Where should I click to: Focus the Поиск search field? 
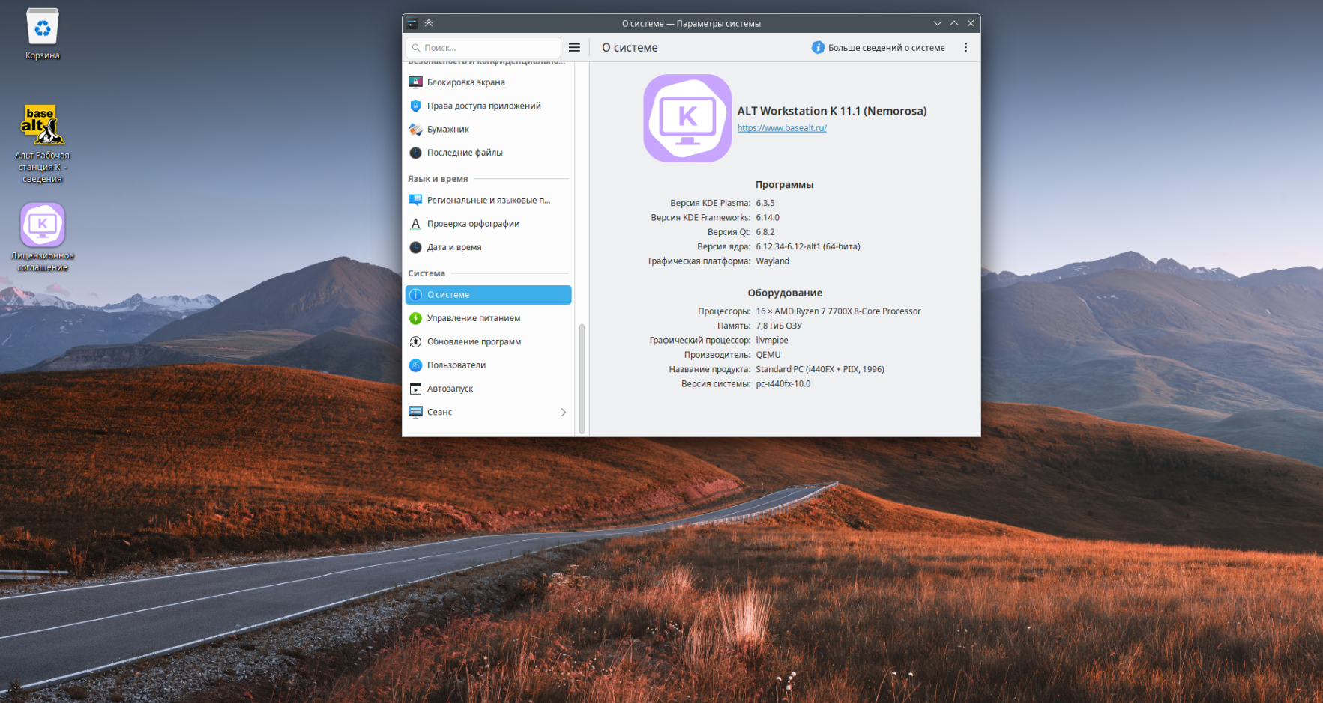[x=483, y=47]
